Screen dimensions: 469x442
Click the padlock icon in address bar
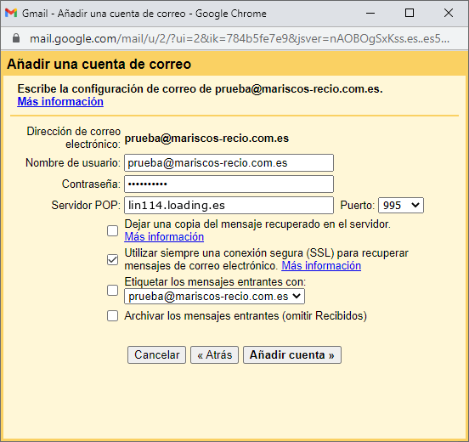pos(16,38)
